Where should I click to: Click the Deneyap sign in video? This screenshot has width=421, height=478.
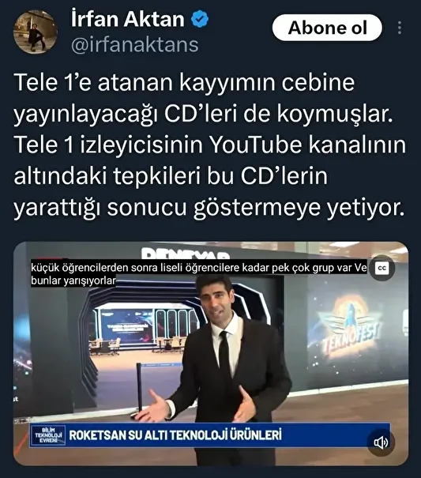(x=186, y=253)
